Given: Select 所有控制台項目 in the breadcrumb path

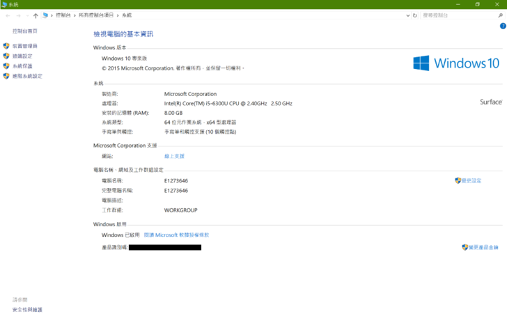Looking at the screenshot, I should [x=97, y=15].
